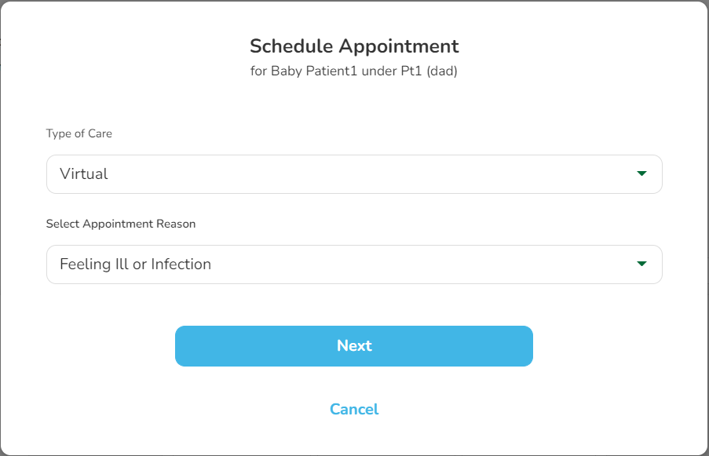Click the selected Virtual value text

point(84,174)
